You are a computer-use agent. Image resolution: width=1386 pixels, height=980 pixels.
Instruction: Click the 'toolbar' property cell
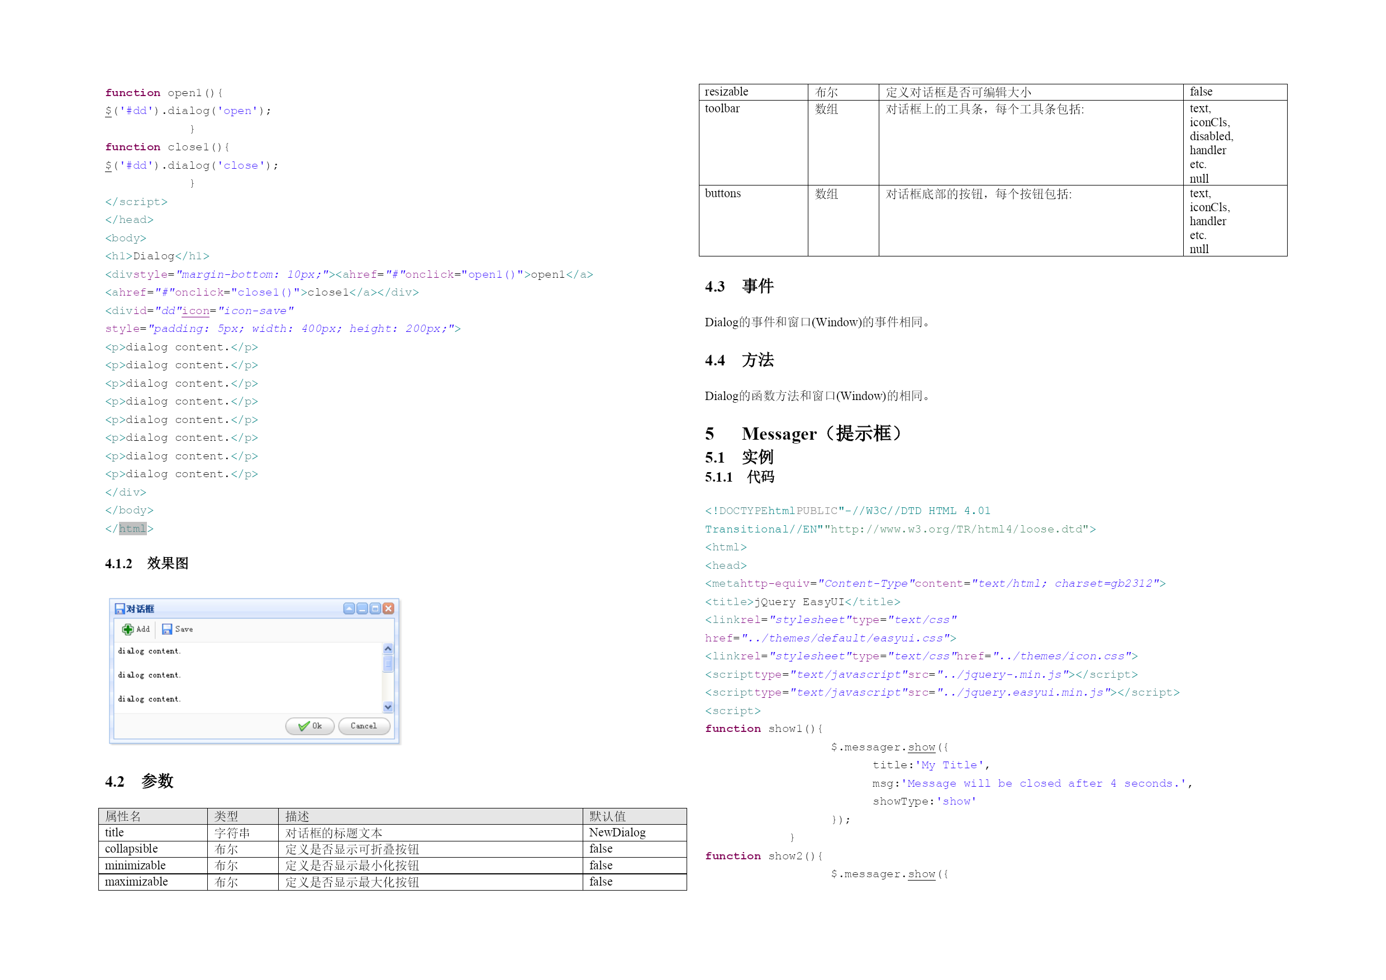(754, 142)
